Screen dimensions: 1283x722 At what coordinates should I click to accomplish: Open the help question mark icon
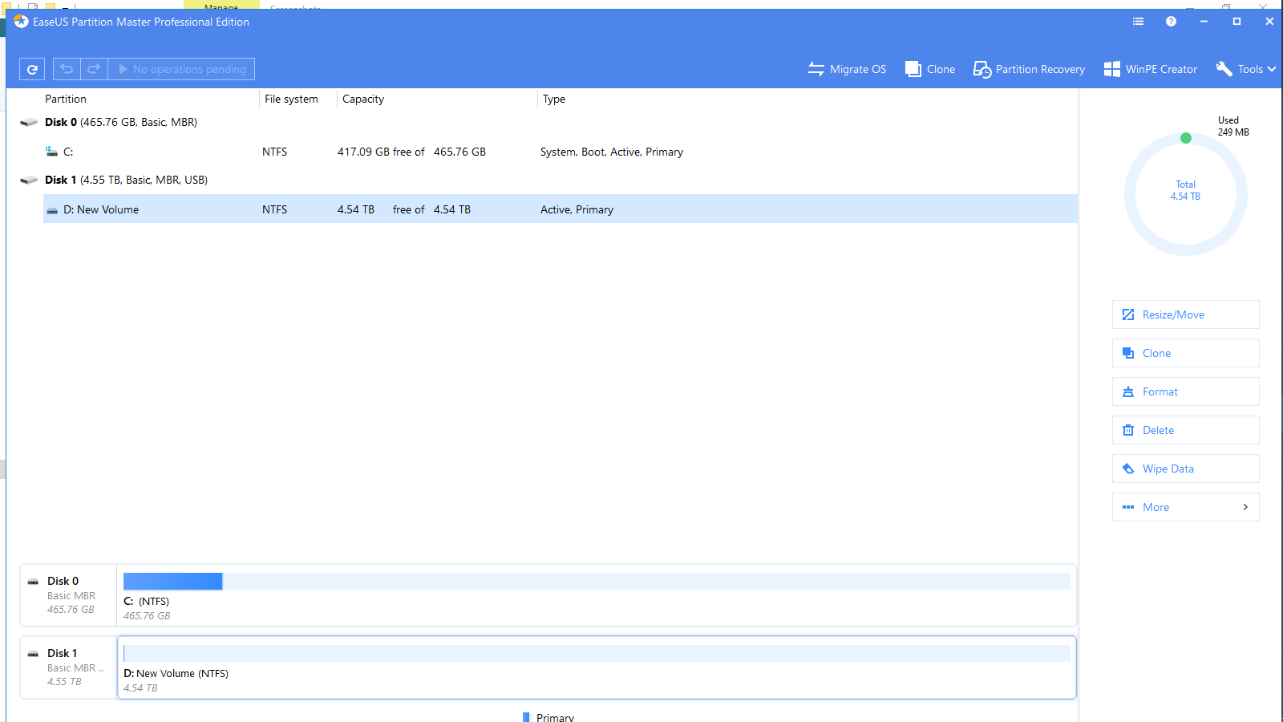click(x=1171, y=22)
